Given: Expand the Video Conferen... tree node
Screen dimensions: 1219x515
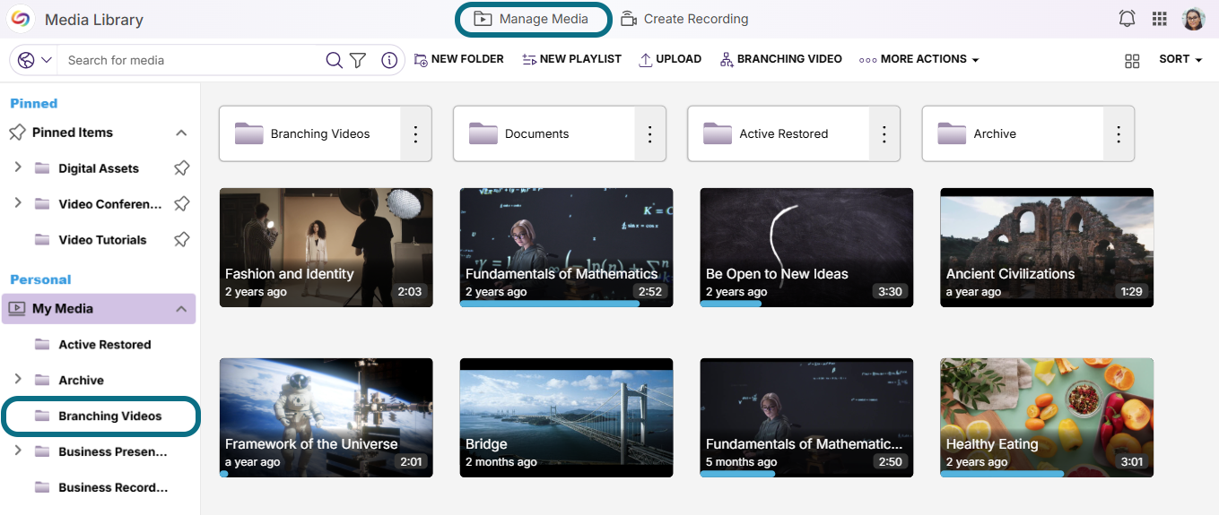Looking at the screenshot, I should pos(18,203).
